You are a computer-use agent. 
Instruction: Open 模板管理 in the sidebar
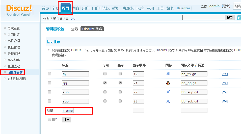click(x=14, y=47)
